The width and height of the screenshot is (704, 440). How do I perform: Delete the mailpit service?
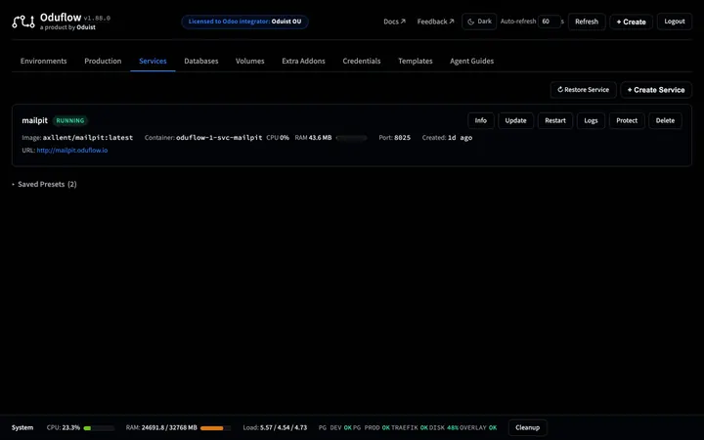(665, 120)
